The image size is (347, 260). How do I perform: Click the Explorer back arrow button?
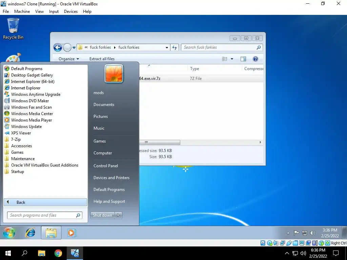pos(58,47)
